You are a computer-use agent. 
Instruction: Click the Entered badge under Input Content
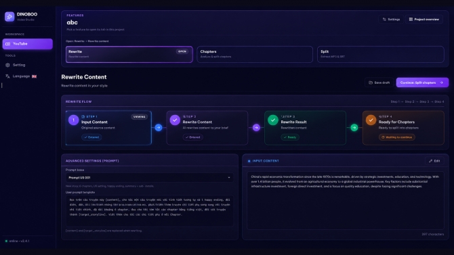click(x=91, y=137)
